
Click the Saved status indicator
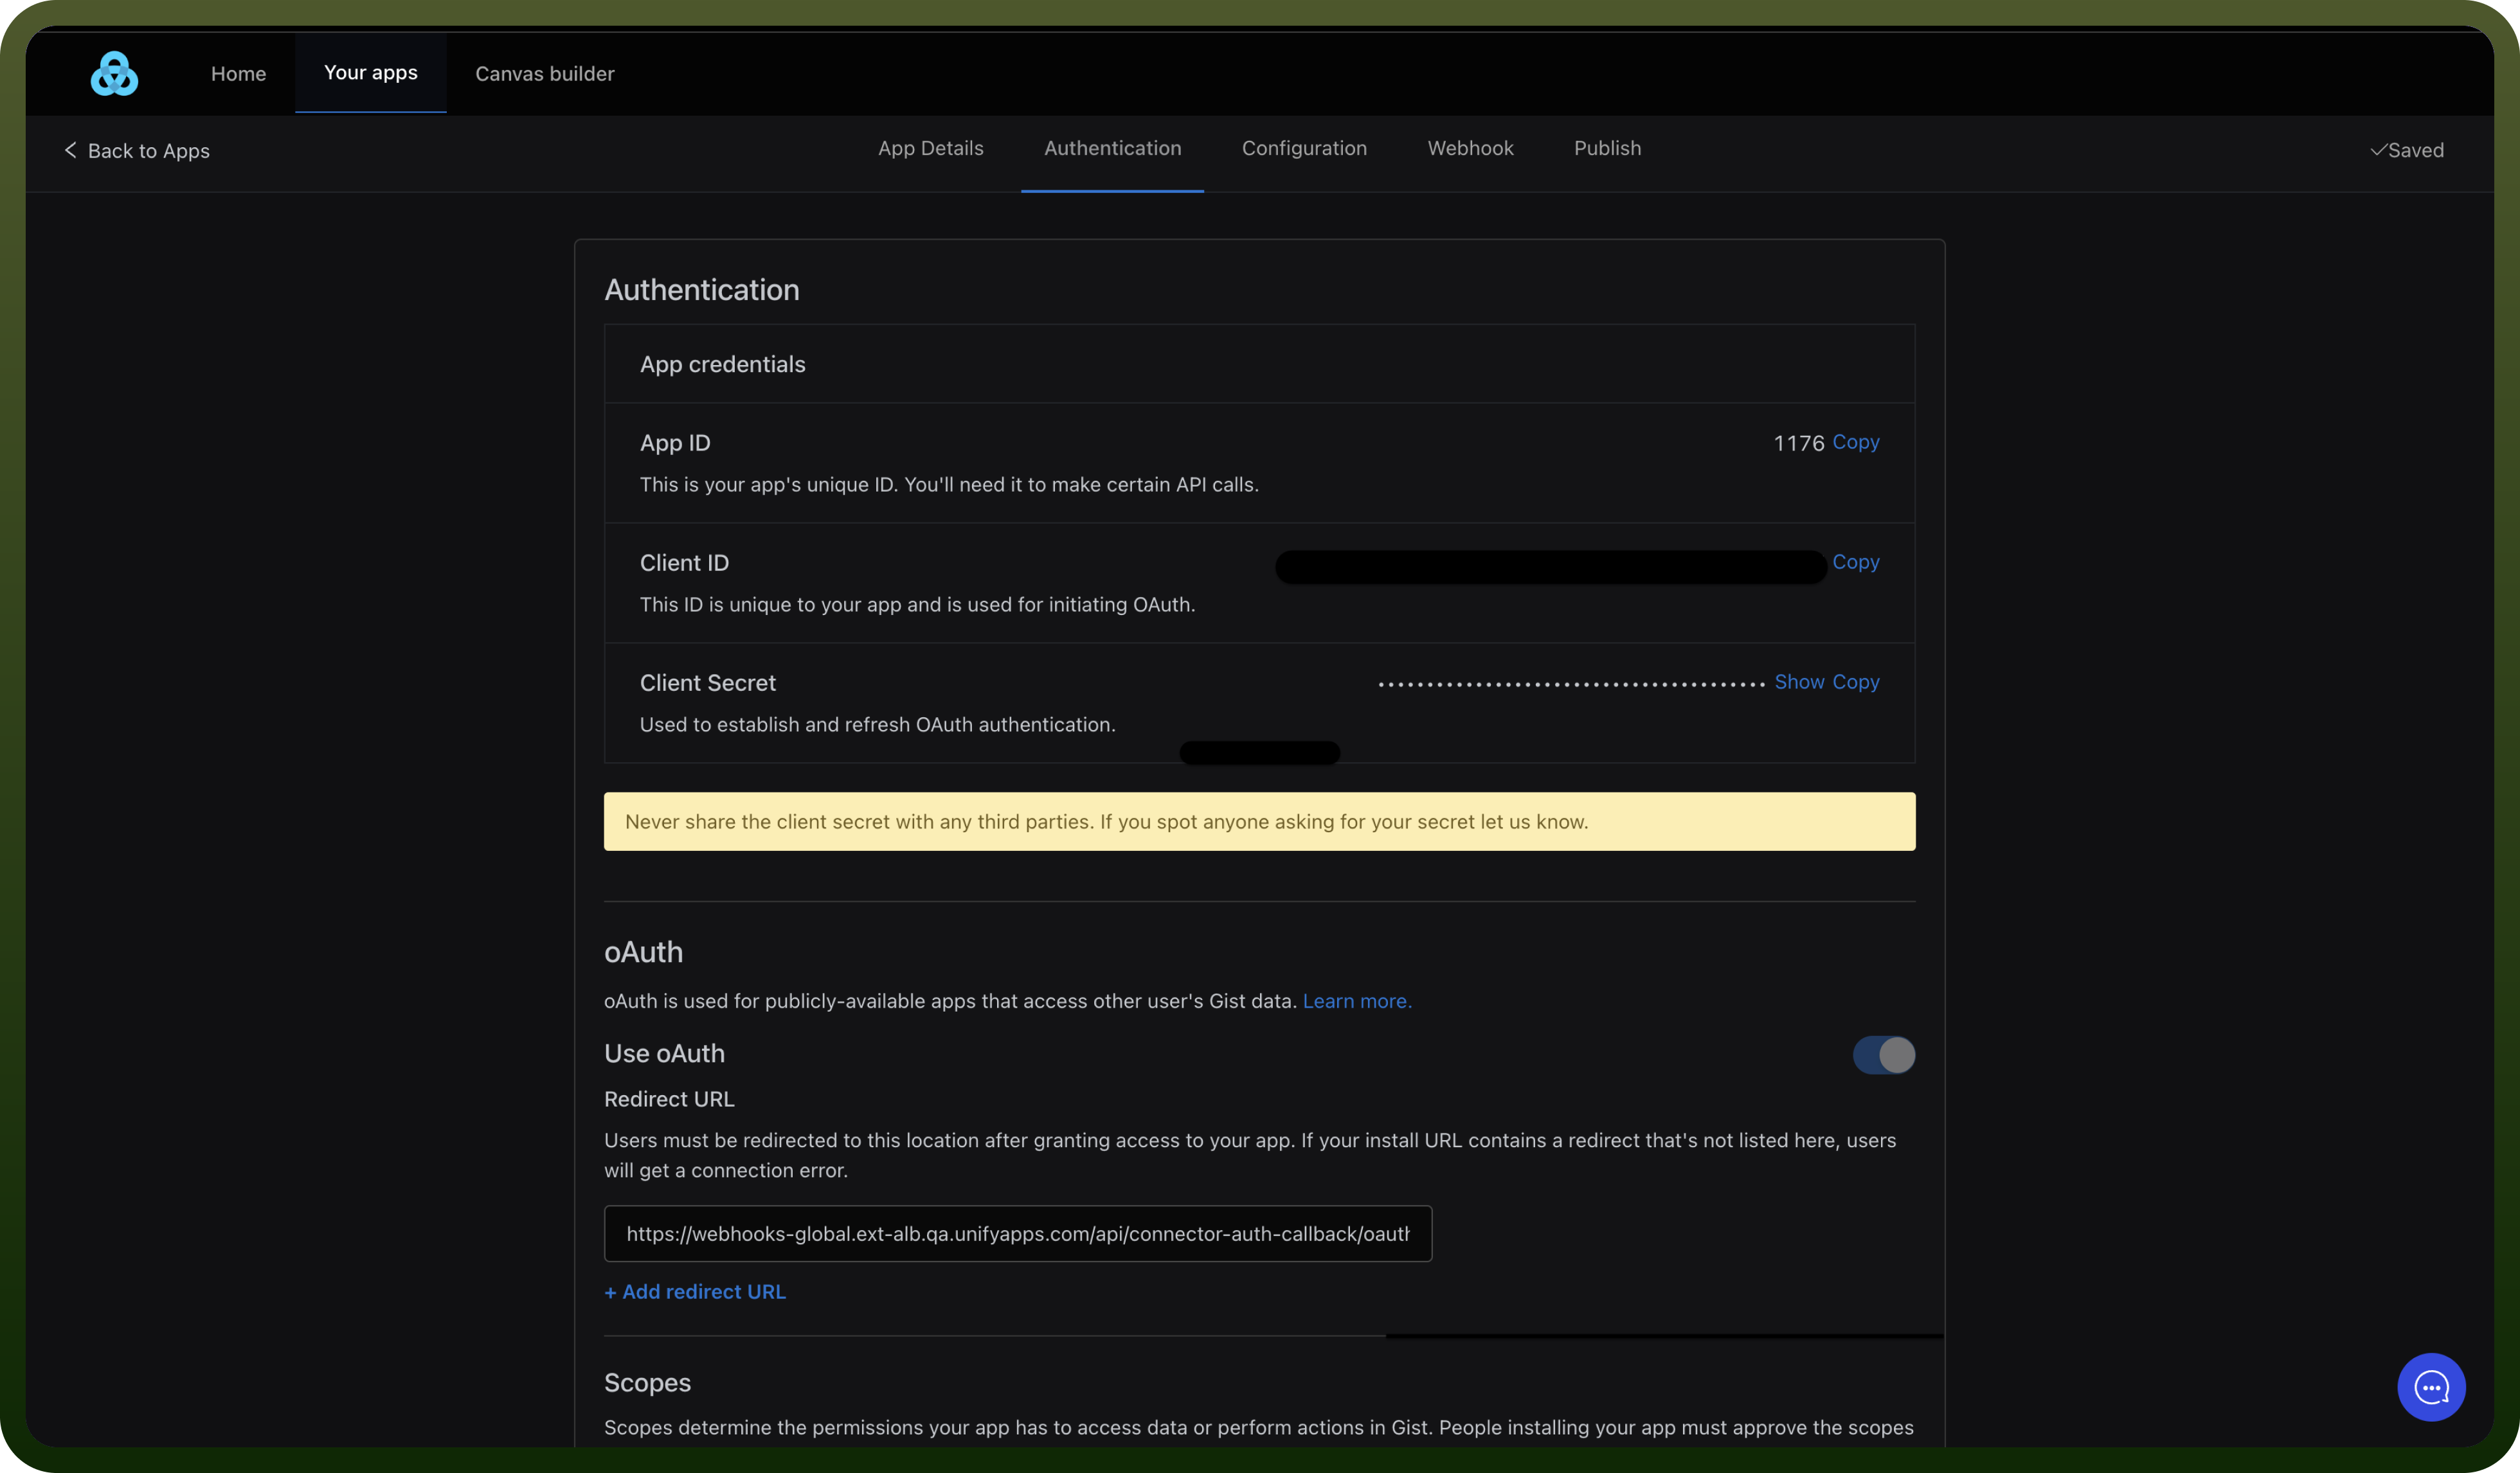(2406, 150)
